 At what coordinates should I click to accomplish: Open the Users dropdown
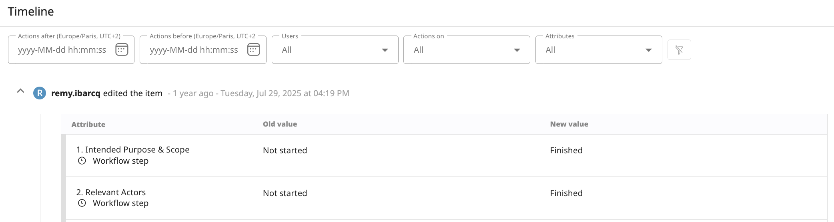pyautogui.click(x=335, y=50)
